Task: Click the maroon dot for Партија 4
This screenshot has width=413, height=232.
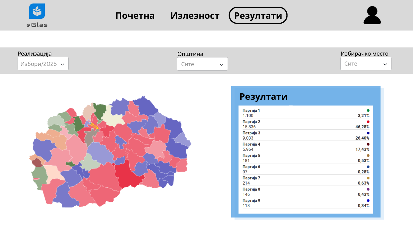Action: 368,144
